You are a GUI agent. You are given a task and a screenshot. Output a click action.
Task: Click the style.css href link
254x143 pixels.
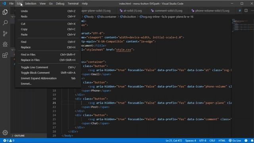123,50
